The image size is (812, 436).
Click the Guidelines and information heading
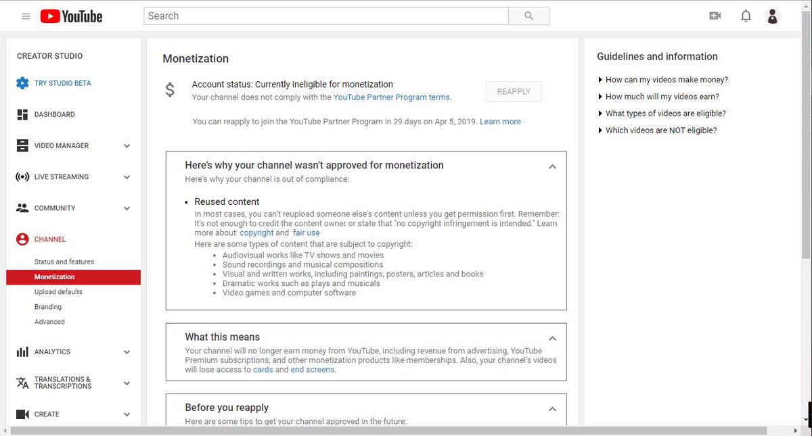pos(657,57)
